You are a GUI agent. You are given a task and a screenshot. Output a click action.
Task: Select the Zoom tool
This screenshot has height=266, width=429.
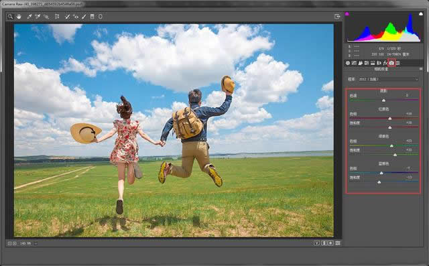pos(10,17)
